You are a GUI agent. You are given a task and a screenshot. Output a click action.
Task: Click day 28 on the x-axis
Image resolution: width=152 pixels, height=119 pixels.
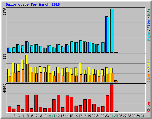pyautogui.click(x=129, y=116)
